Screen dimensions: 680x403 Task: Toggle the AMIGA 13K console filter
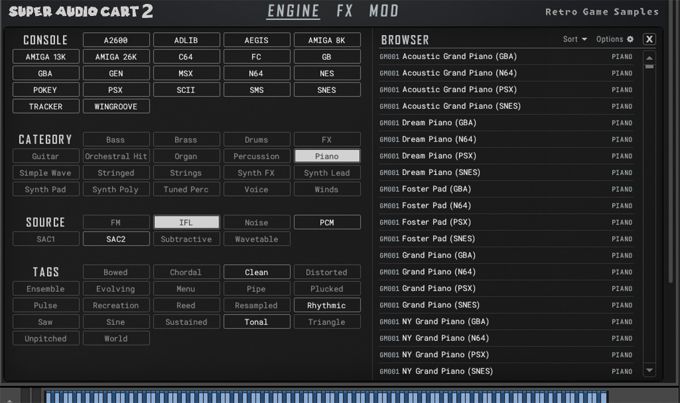coord(46,57)
